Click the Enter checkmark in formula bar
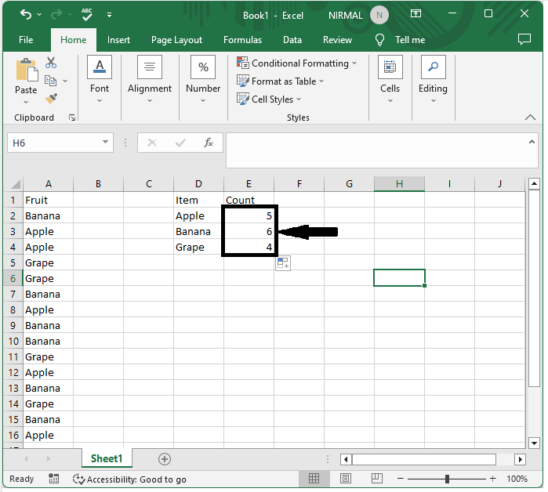The image size is (548, 492). pos(180,143)
